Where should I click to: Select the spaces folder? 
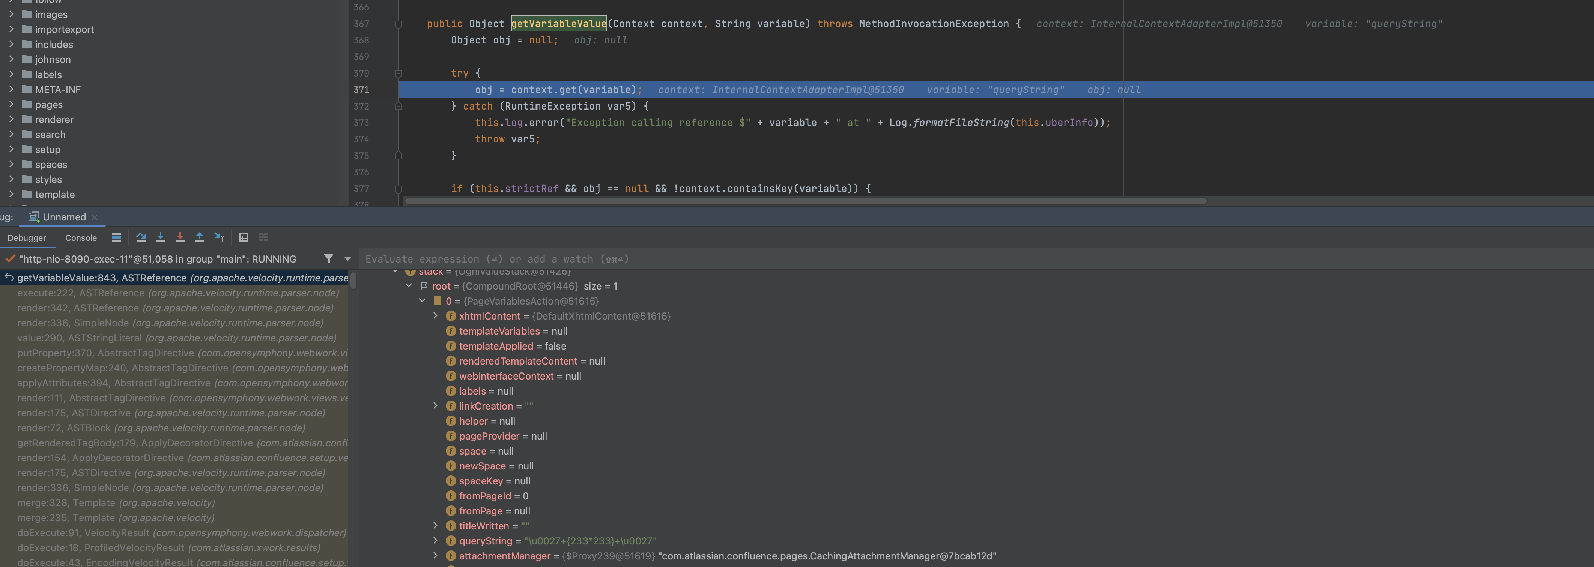[51, 165]
